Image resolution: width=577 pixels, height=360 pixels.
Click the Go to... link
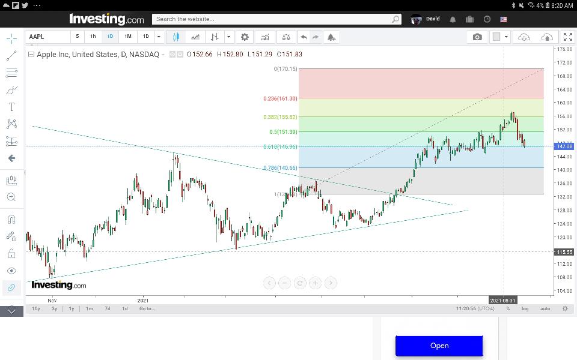pos(147,308)
